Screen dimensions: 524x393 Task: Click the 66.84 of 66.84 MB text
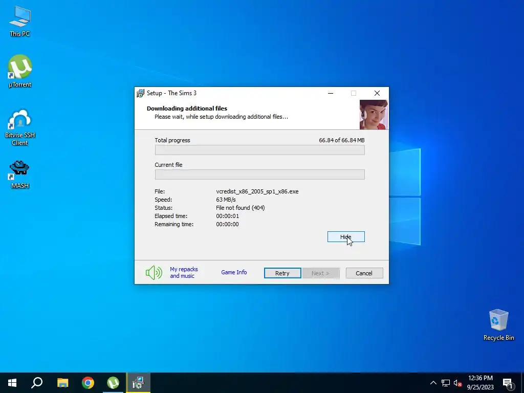click(x=341, y=140)
